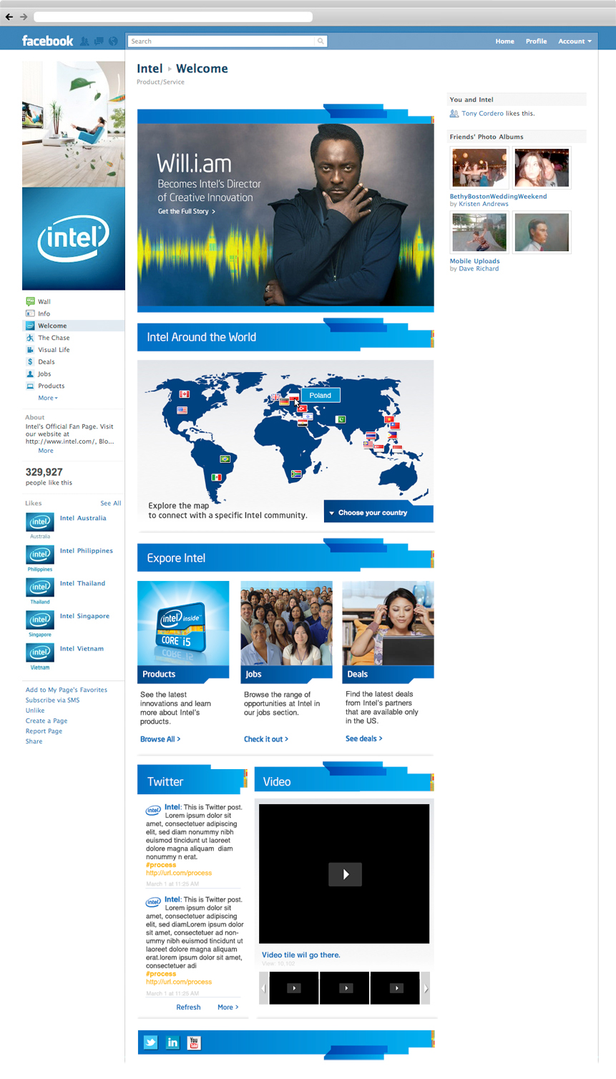This screenshot has width=616, height=1079.
Task: Click the LinkedIn icon in footer bar
Action: [x=172, y=1043]
